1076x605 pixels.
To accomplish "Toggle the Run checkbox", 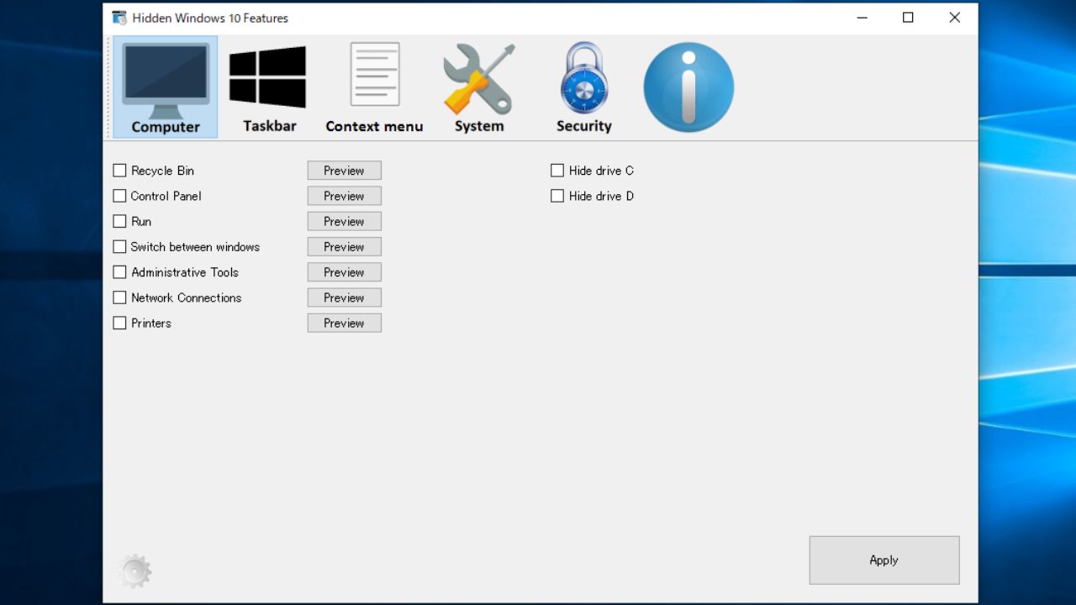I will pyautogui.click(x=119, y=221).
